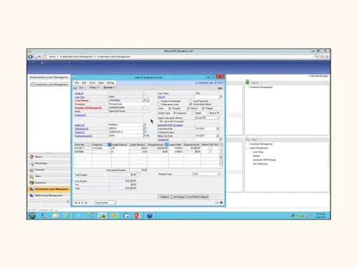Open the Salesperson ID lookup magnifier
The image size is (358, 269).
pyautogui.click(x=145, y=128)
